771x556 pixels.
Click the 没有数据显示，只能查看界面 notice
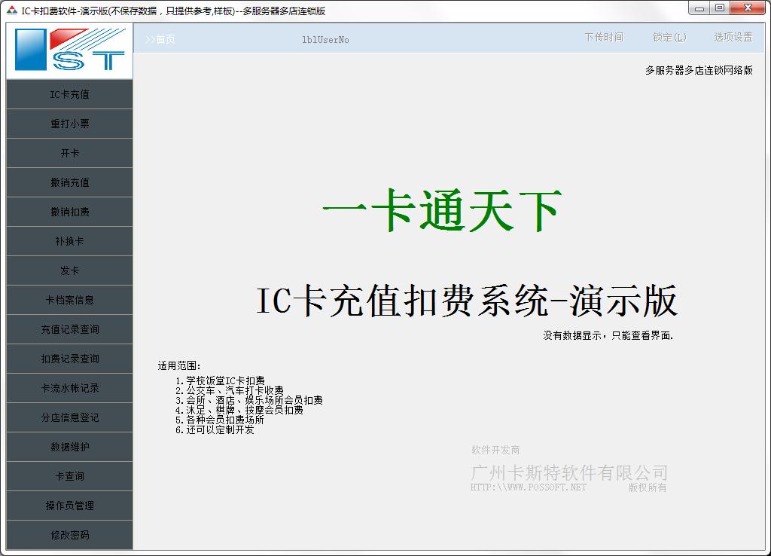coord(608,335)
